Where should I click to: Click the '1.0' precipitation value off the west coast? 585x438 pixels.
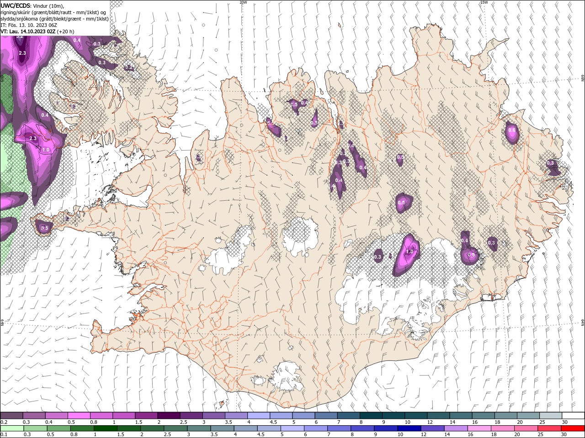[46, 150]
